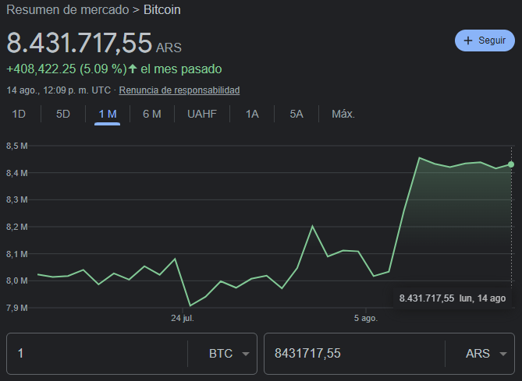Click the headline price 8.431.717,55
This screenshot has height=381, width=522.
80,43
